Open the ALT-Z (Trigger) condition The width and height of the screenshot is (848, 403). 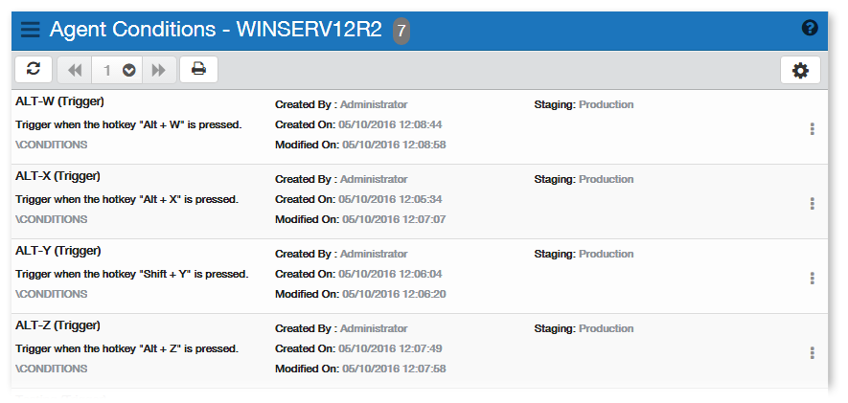58,325
